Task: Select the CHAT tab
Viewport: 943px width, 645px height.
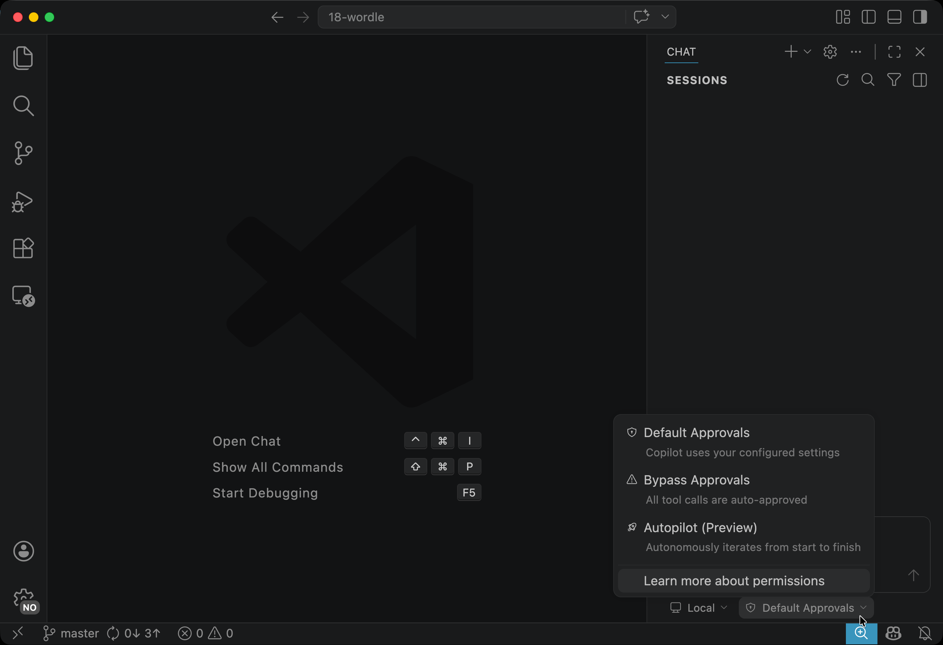Action: (x=681, y=52)
